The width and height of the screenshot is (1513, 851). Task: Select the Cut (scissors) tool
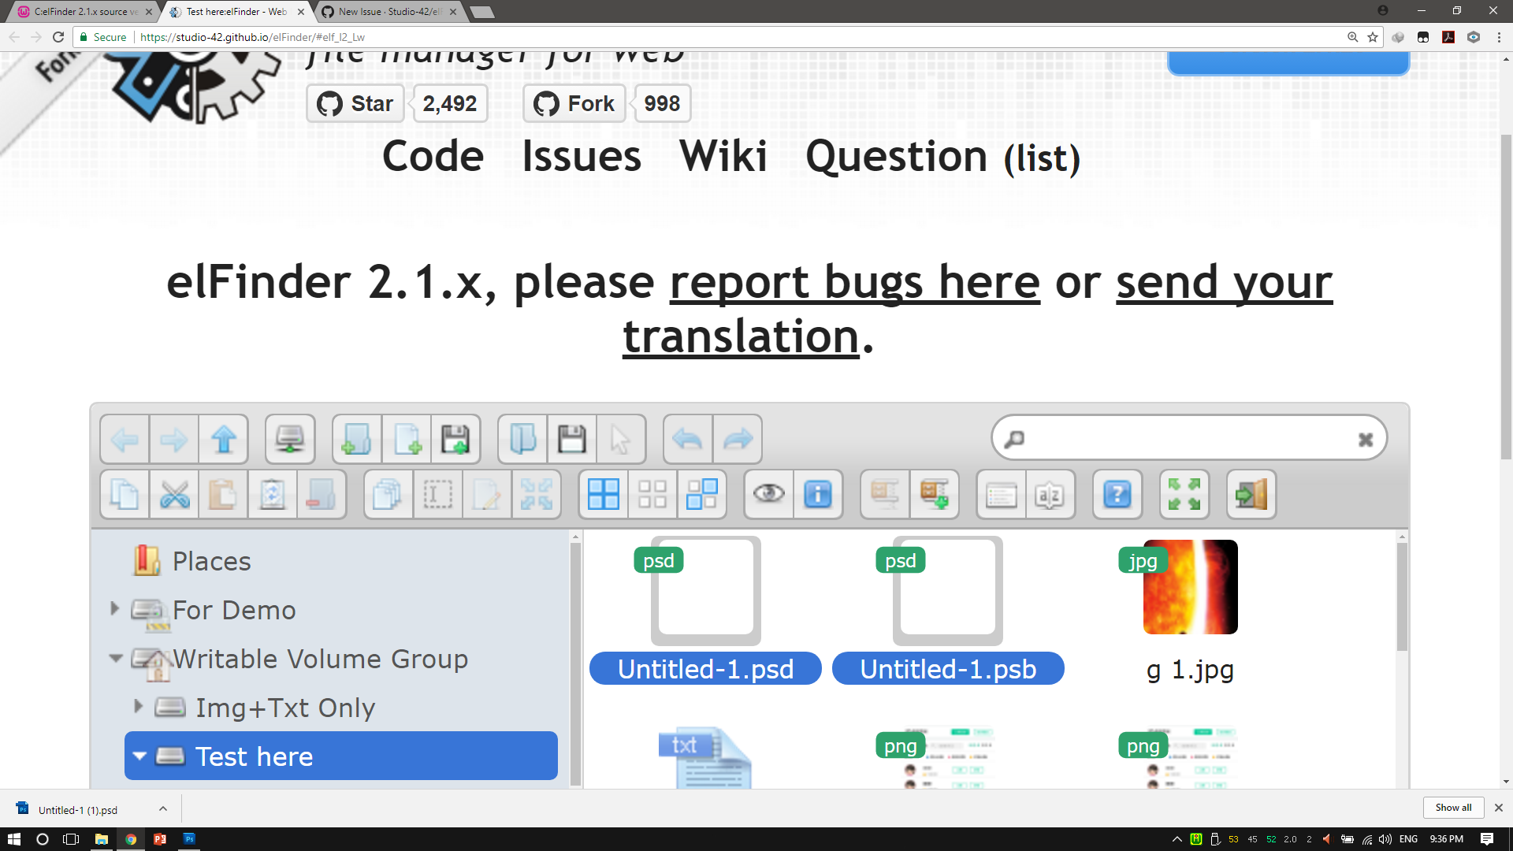(173, 494)
